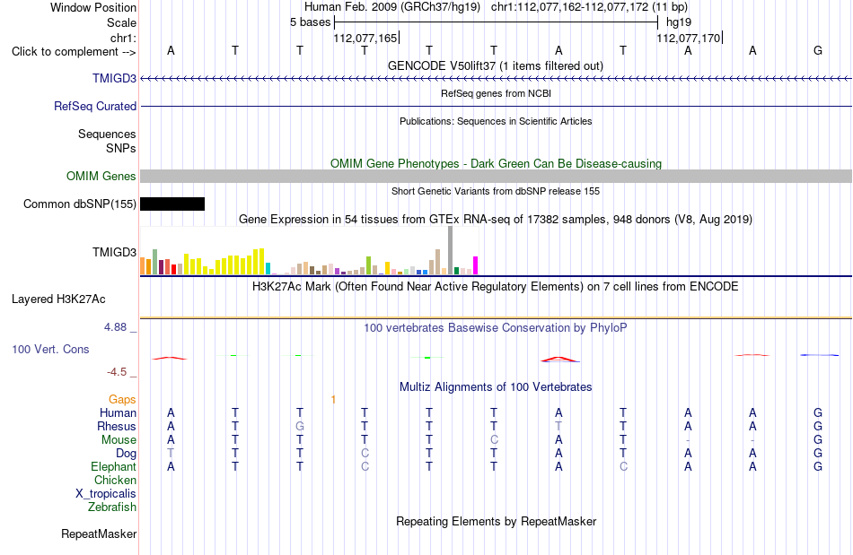Click the cyan bar in GTEx expression chart
This screenshot has height=555, width=853.
(x=268, y=269)
